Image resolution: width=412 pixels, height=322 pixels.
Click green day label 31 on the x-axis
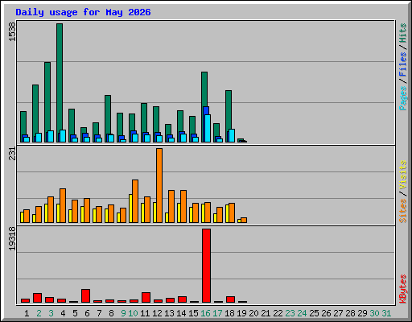[x=386, y=313]
